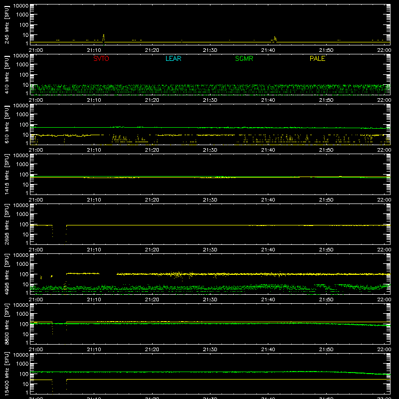Click the 10 y-axis value on 8800 MHz panel
The width and height of the screenshot is (399, 399).
(25, 334)
